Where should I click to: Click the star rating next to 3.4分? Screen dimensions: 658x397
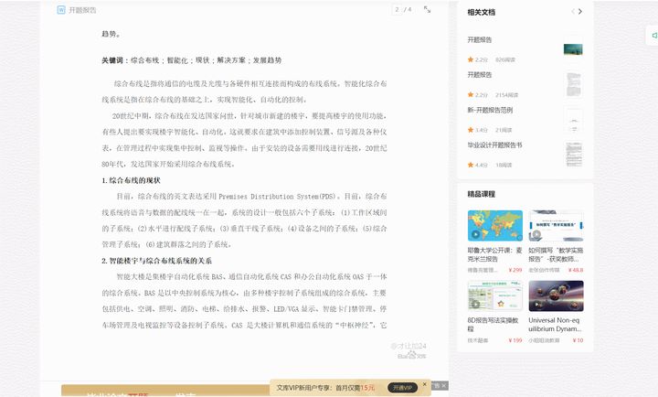coord(471,130)
